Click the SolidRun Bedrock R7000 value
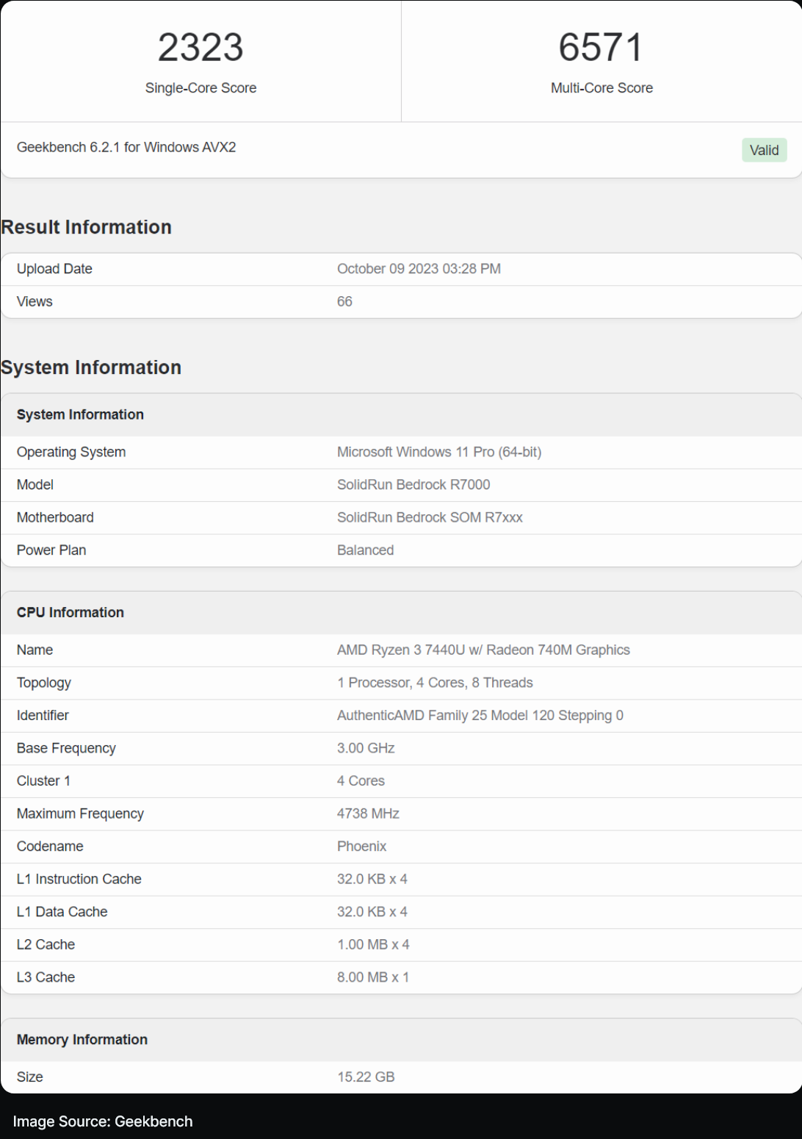Image resolution: width=802 pixels, height=1139 pixels. point(413,485)
